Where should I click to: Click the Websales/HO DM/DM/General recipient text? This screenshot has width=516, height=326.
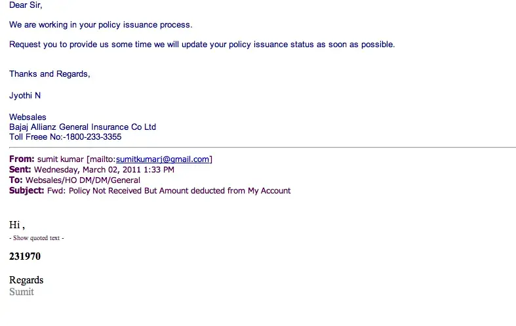[83, 180]
